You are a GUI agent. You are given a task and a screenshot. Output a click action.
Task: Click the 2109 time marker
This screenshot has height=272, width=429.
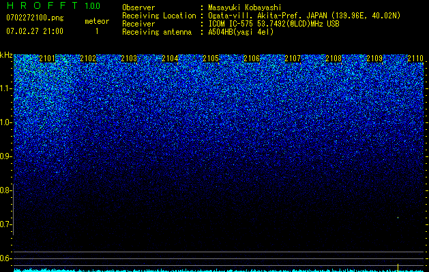click(x=374, y=58)
